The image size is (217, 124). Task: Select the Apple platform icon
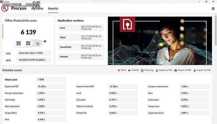pyautogui.click(x=38, y=43)
